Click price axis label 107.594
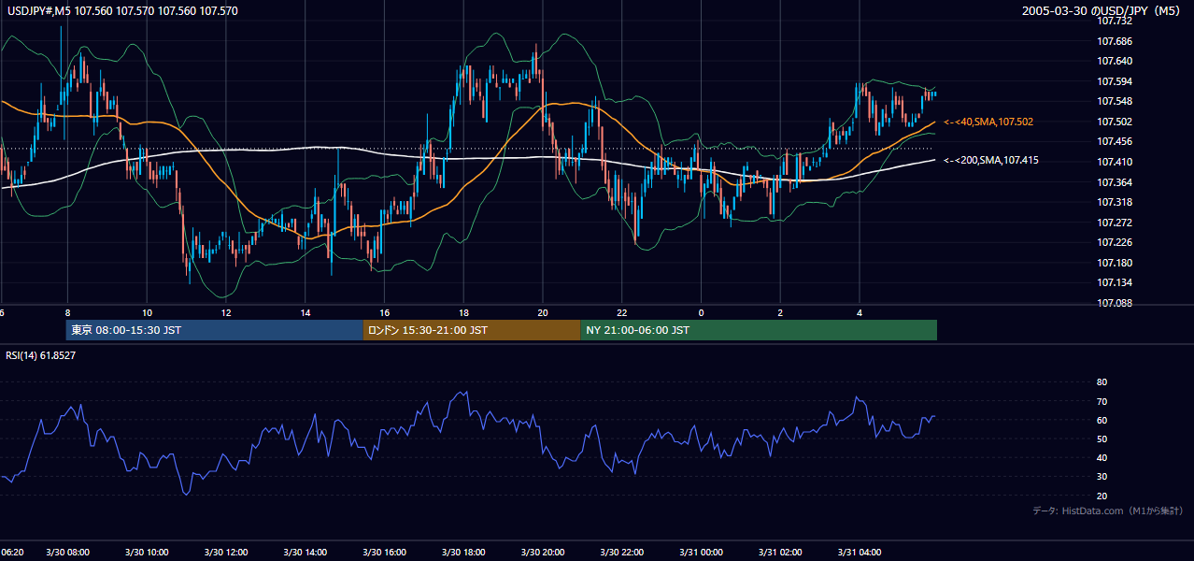The height and width of the screenshot is (561, 1194). [1115, 81]
